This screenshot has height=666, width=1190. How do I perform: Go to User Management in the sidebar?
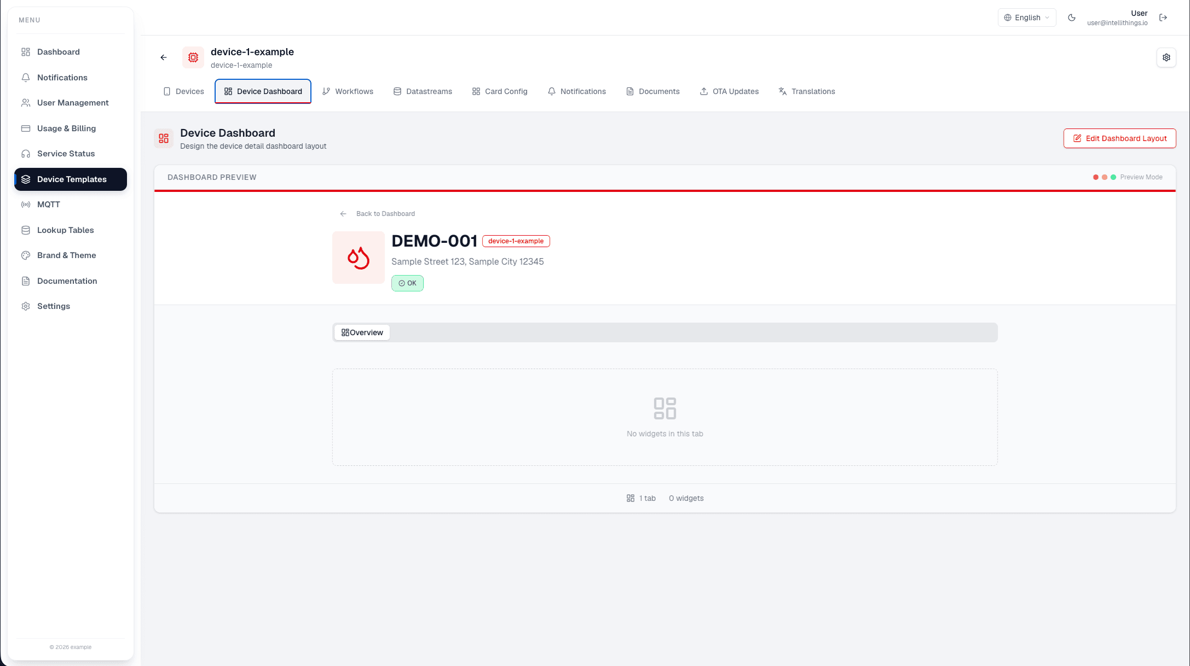(x=71, y=103)
